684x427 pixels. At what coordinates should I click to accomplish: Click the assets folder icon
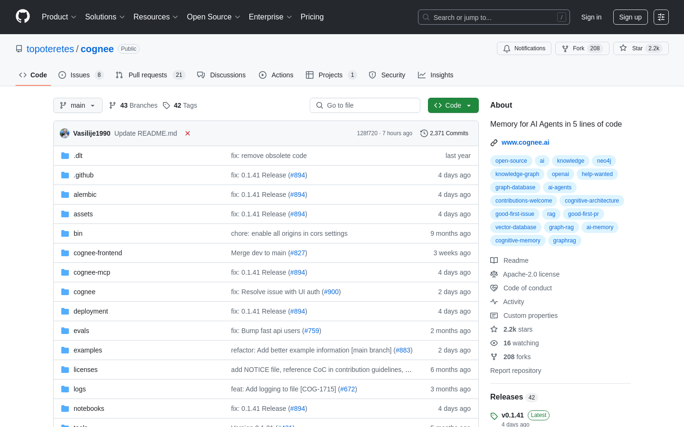(65, 214)
